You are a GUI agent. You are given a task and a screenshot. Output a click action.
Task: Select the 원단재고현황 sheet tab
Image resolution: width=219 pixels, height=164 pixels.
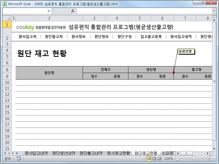click(x=146, y=153)
